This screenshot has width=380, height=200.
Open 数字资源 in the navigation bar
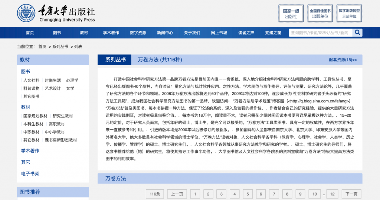tap(138, 33)
